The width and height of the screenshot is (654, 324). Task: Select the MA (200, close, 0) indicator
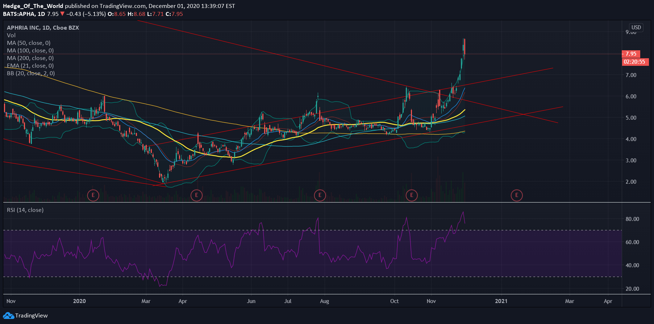[30, 58]
